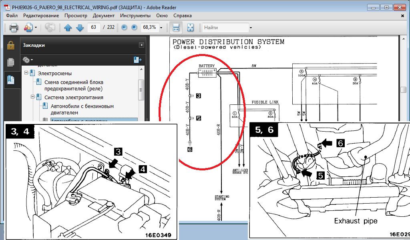The height and width of the screenshot is (240, 410).
Task: Open the Инструменты menu
Action: point(135,16)
